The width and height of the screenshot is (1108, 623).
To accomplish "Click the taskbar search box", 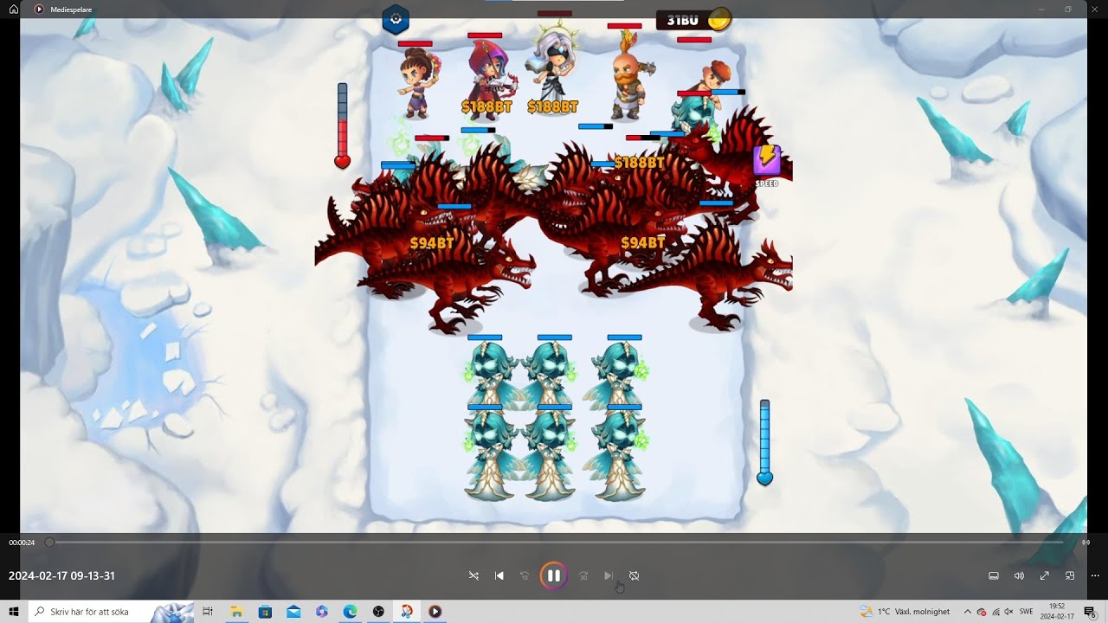I will point(112,612).
